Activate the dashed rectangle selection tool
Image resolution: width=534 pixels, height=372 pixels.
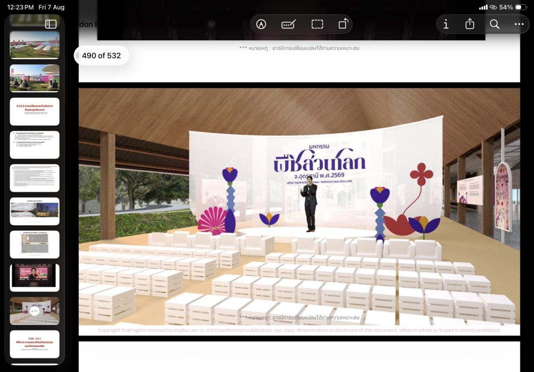click(x=317, y=24)
